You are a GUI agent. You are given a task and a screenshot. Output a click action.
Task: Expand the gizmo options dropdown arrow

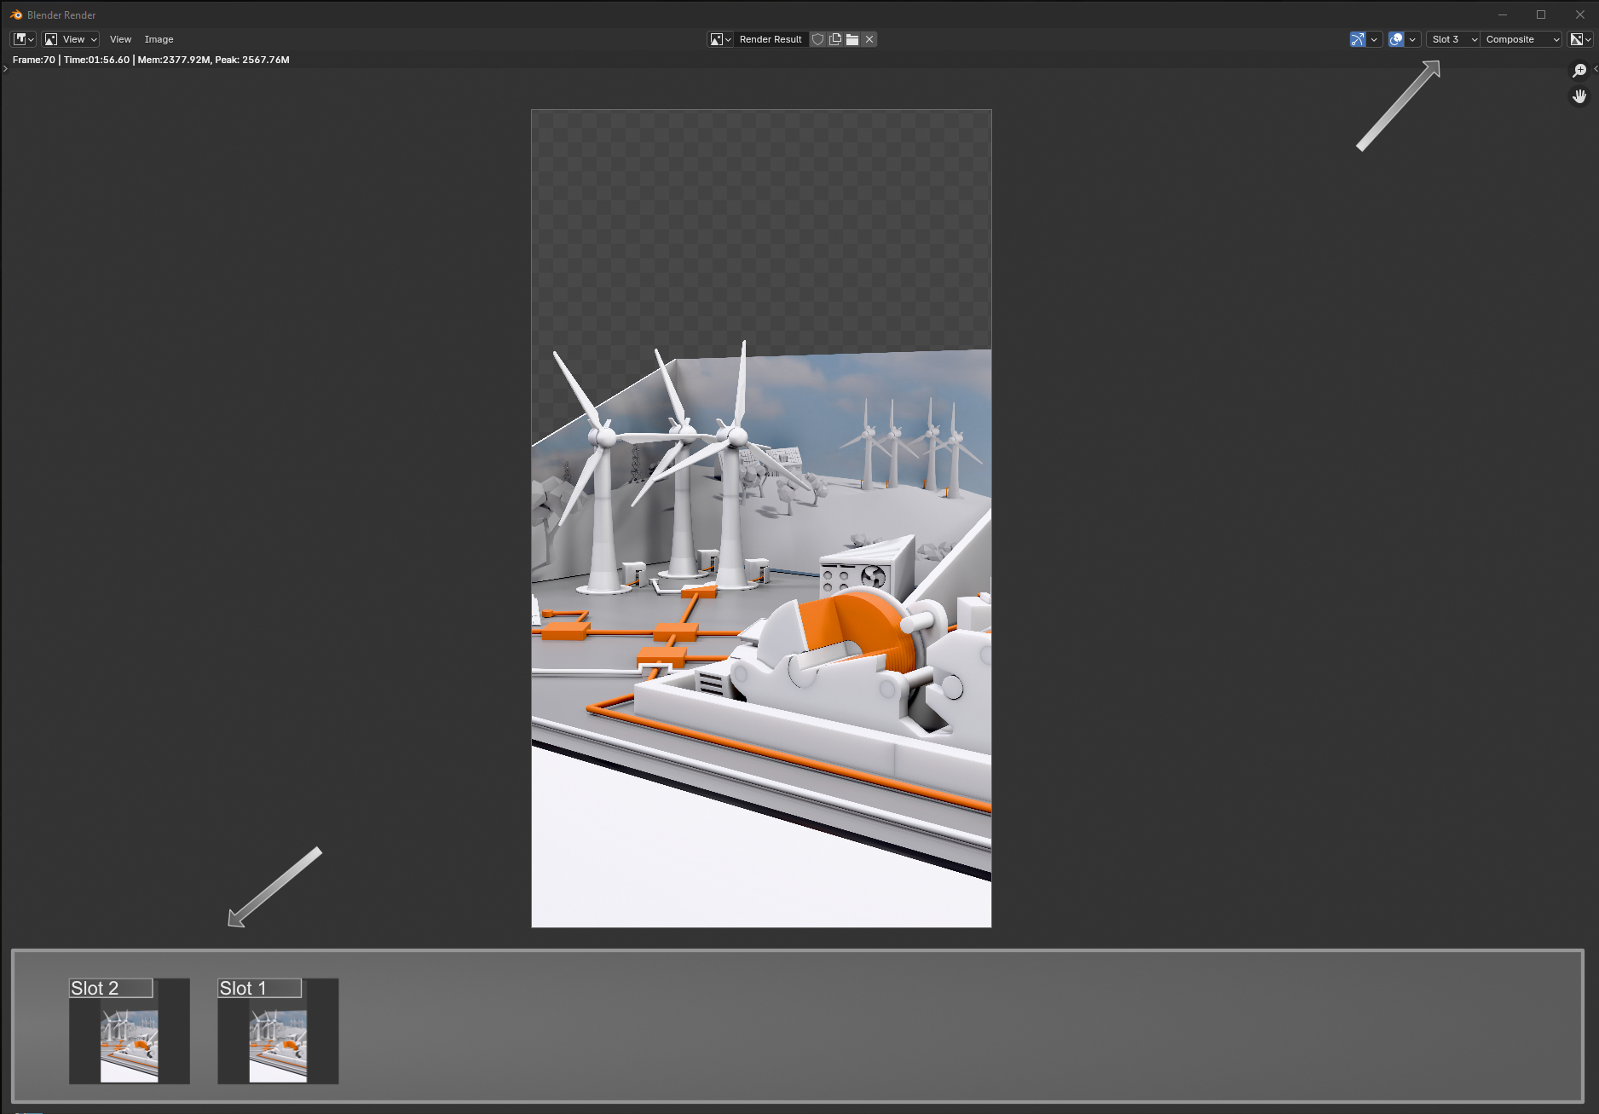coord(1374,39)
